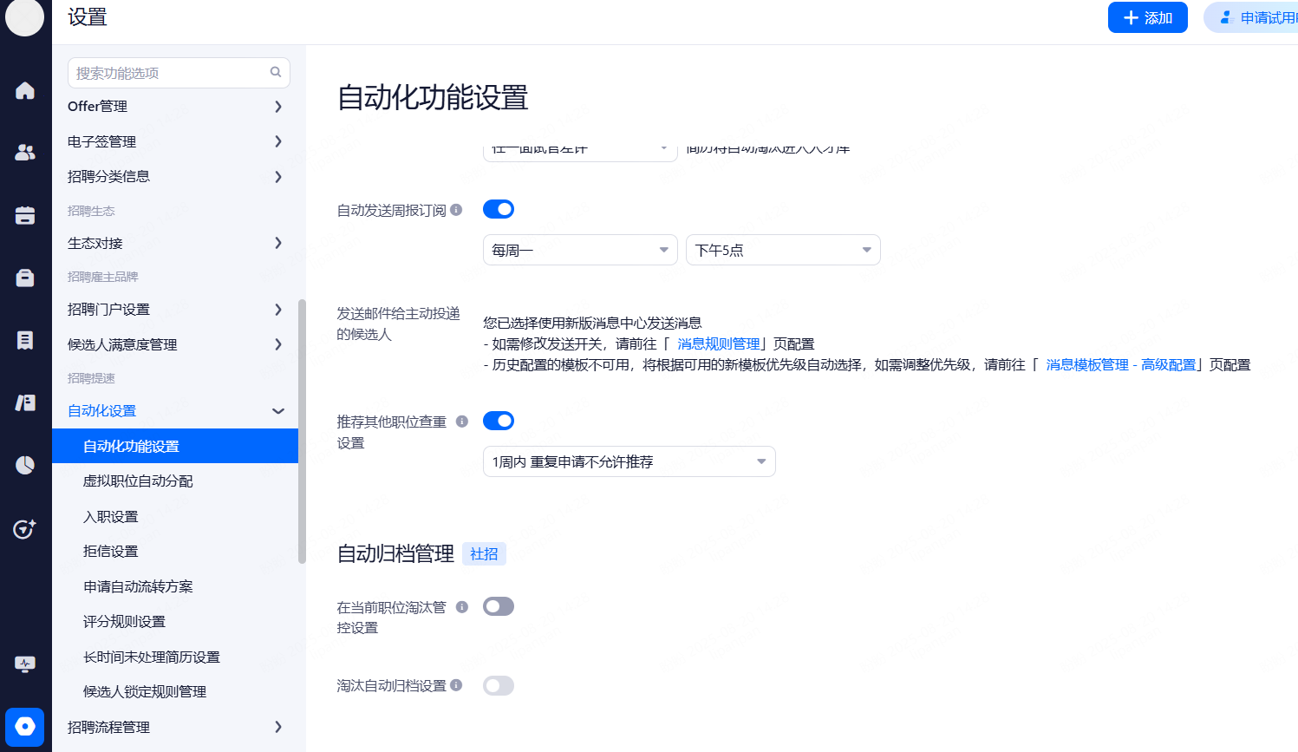This screenshot has width=1298, height=752.
Task: Click the home icon in left sidebar
Action: 25,91
